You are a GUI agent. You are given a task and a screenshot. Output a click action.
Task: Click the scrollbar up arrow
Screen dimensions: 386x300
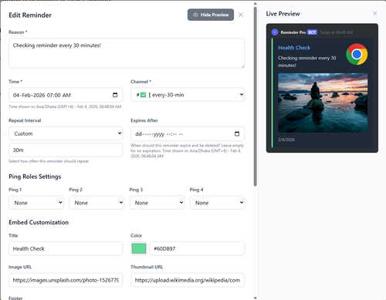pyautogui.click(x=255, y=4)
